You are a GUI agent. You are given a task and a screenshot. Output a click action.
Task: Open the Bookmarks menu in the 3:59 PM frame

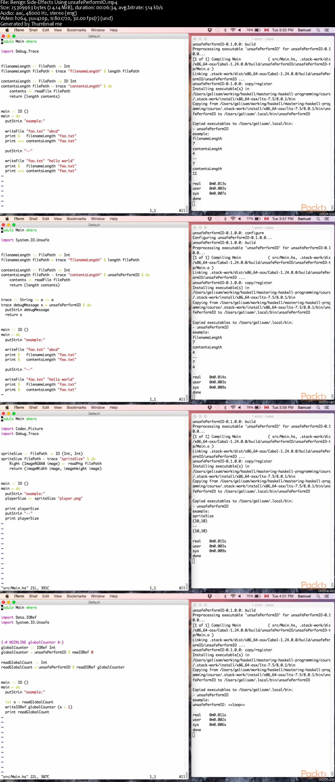pyautogui.click(x=76, y=408)
